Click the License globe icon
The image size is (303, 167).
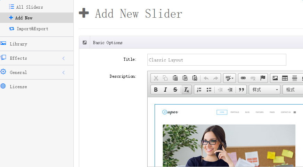[3, 86]
